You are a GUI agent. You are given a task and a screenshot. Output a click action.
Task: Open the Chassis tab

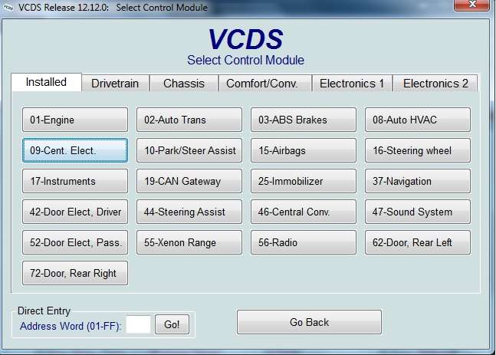click(184, 84)
